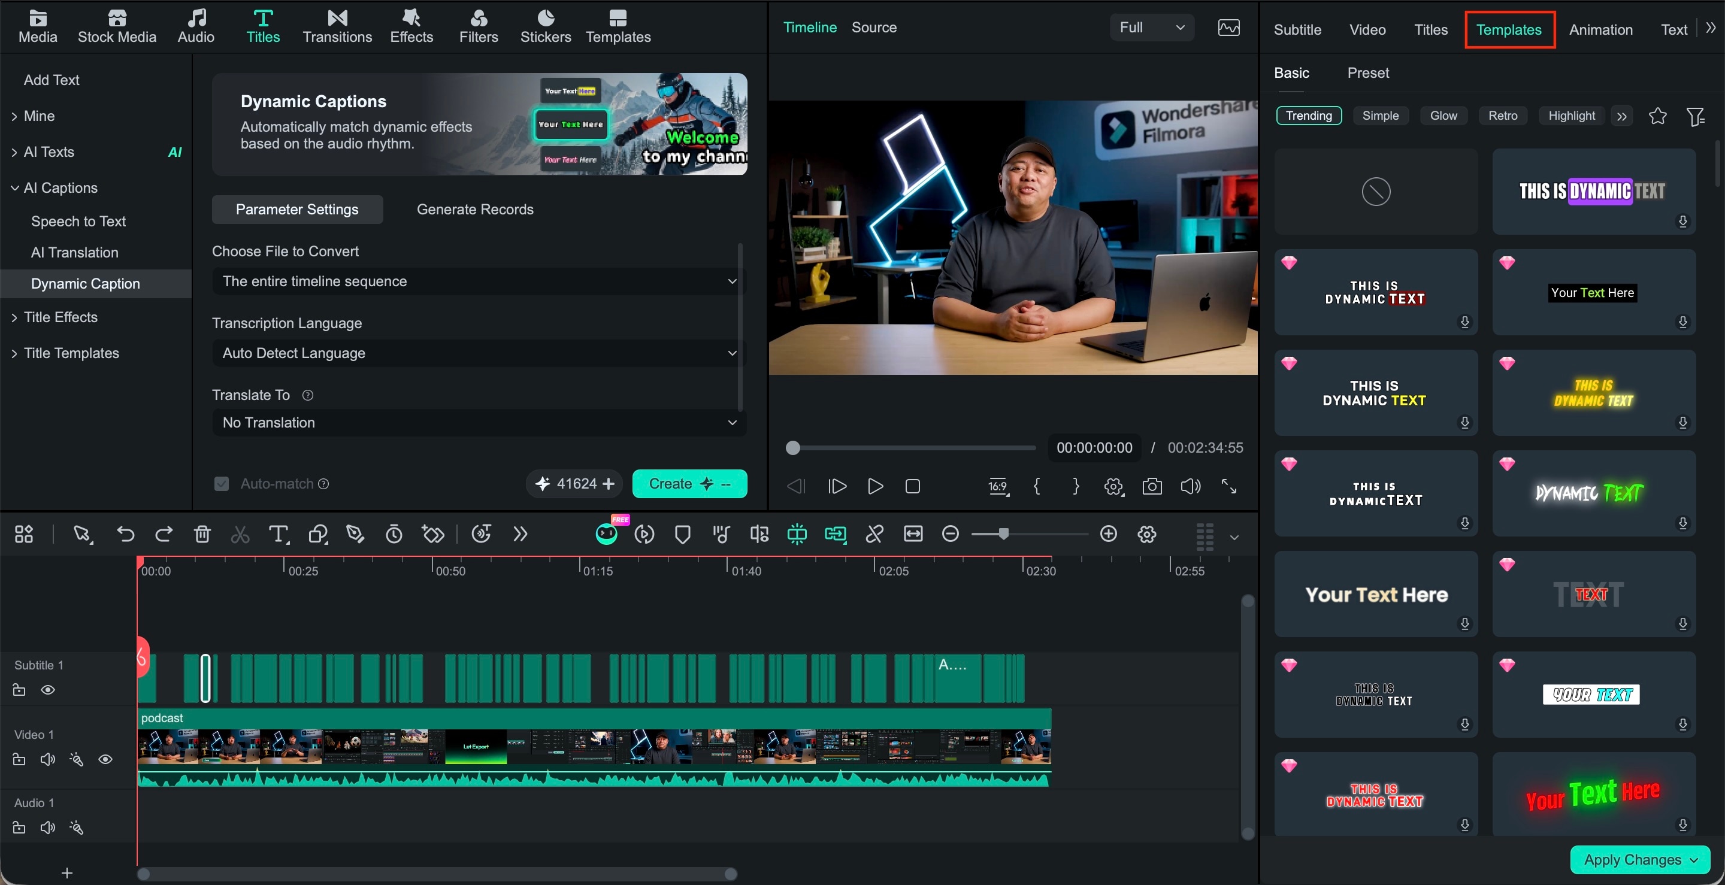The width and height of the screenshot is (1725, 885).
Task: Switch to the Animation tab
Action: point(1600,29)
